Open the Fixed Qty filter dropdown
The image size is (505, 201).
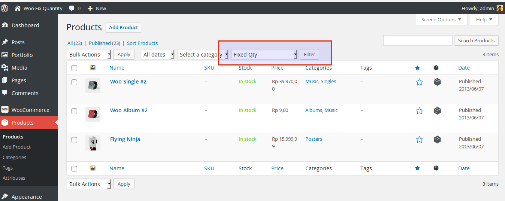click(x=264, y=55)
